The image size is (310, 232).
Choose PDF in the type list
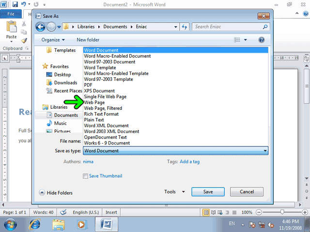coord(175,85)
